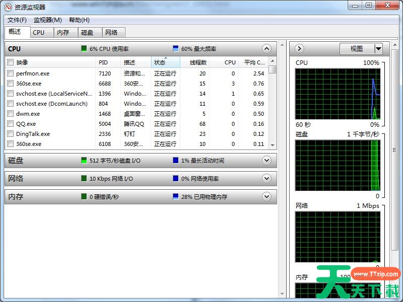
Task: Click the green CPU usage indicator icon
Action: [84, 48]
